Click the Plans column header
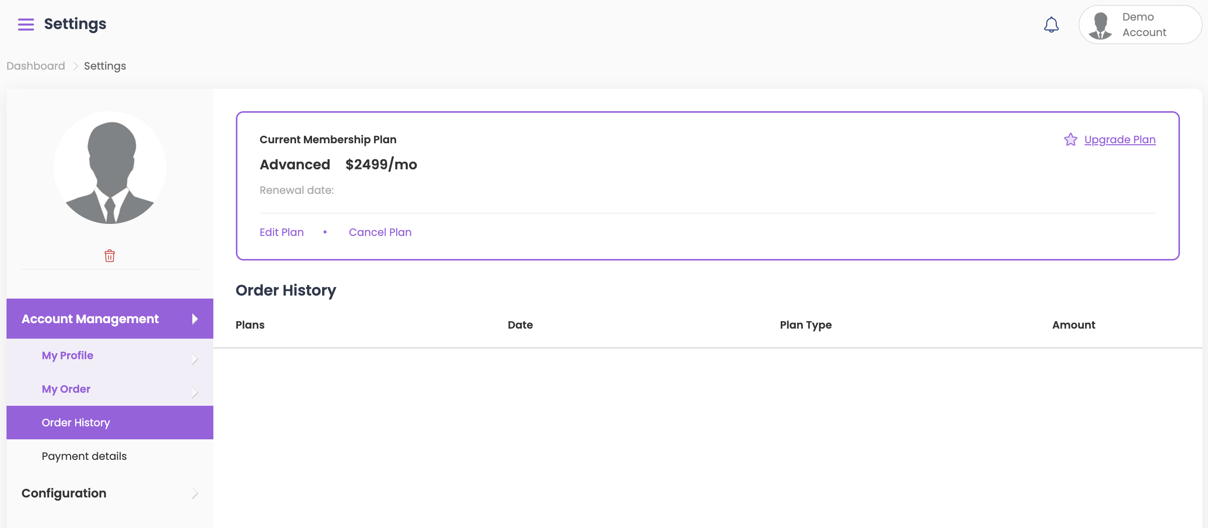The width and height of the screenshot is (1208, 528). [250, 325]
